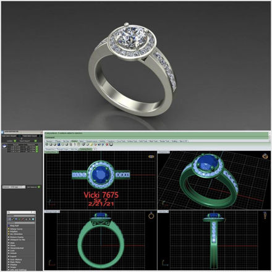Open the Render Tools toolbar tab
The width and height of the screenshot is (272, 272).
pyautogui.click(x=164, y=141)
